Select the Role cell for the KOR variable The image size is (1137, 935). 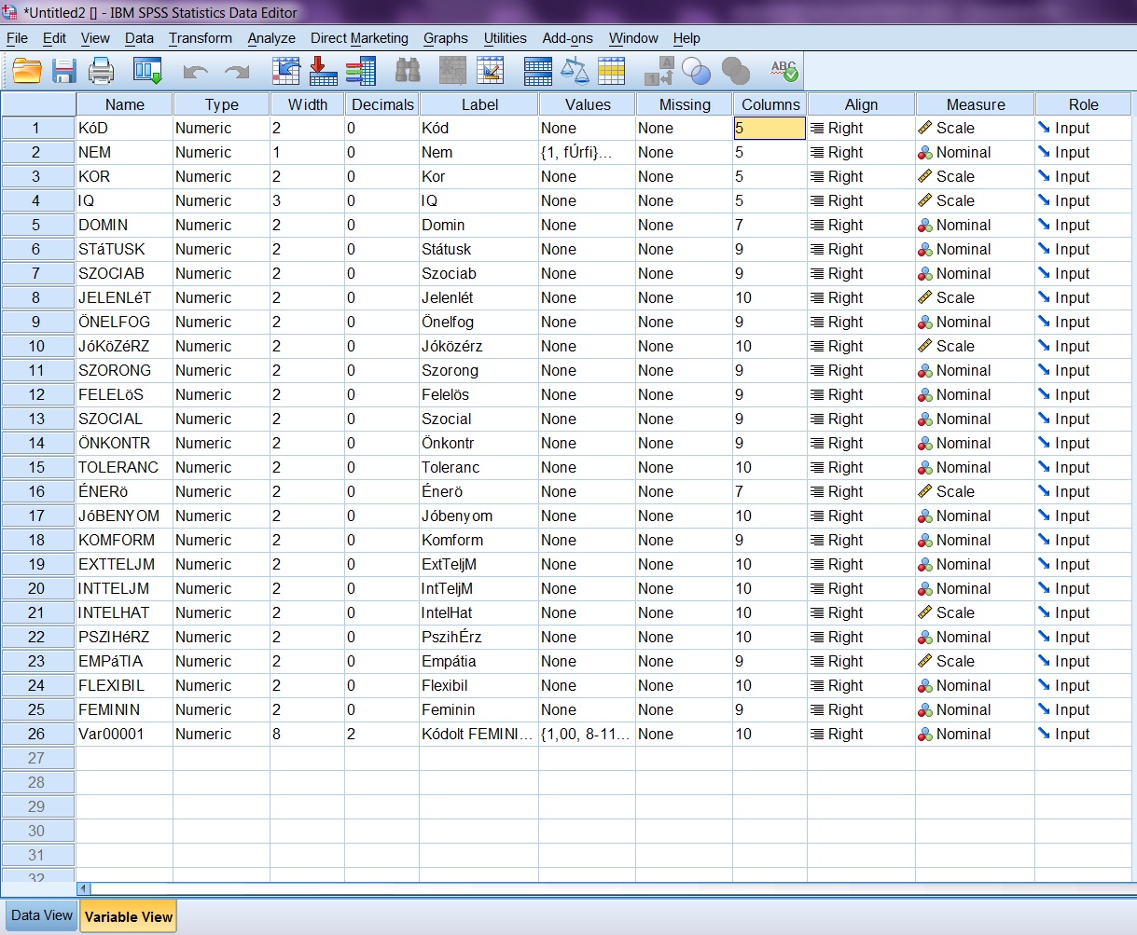(1084, 177)
